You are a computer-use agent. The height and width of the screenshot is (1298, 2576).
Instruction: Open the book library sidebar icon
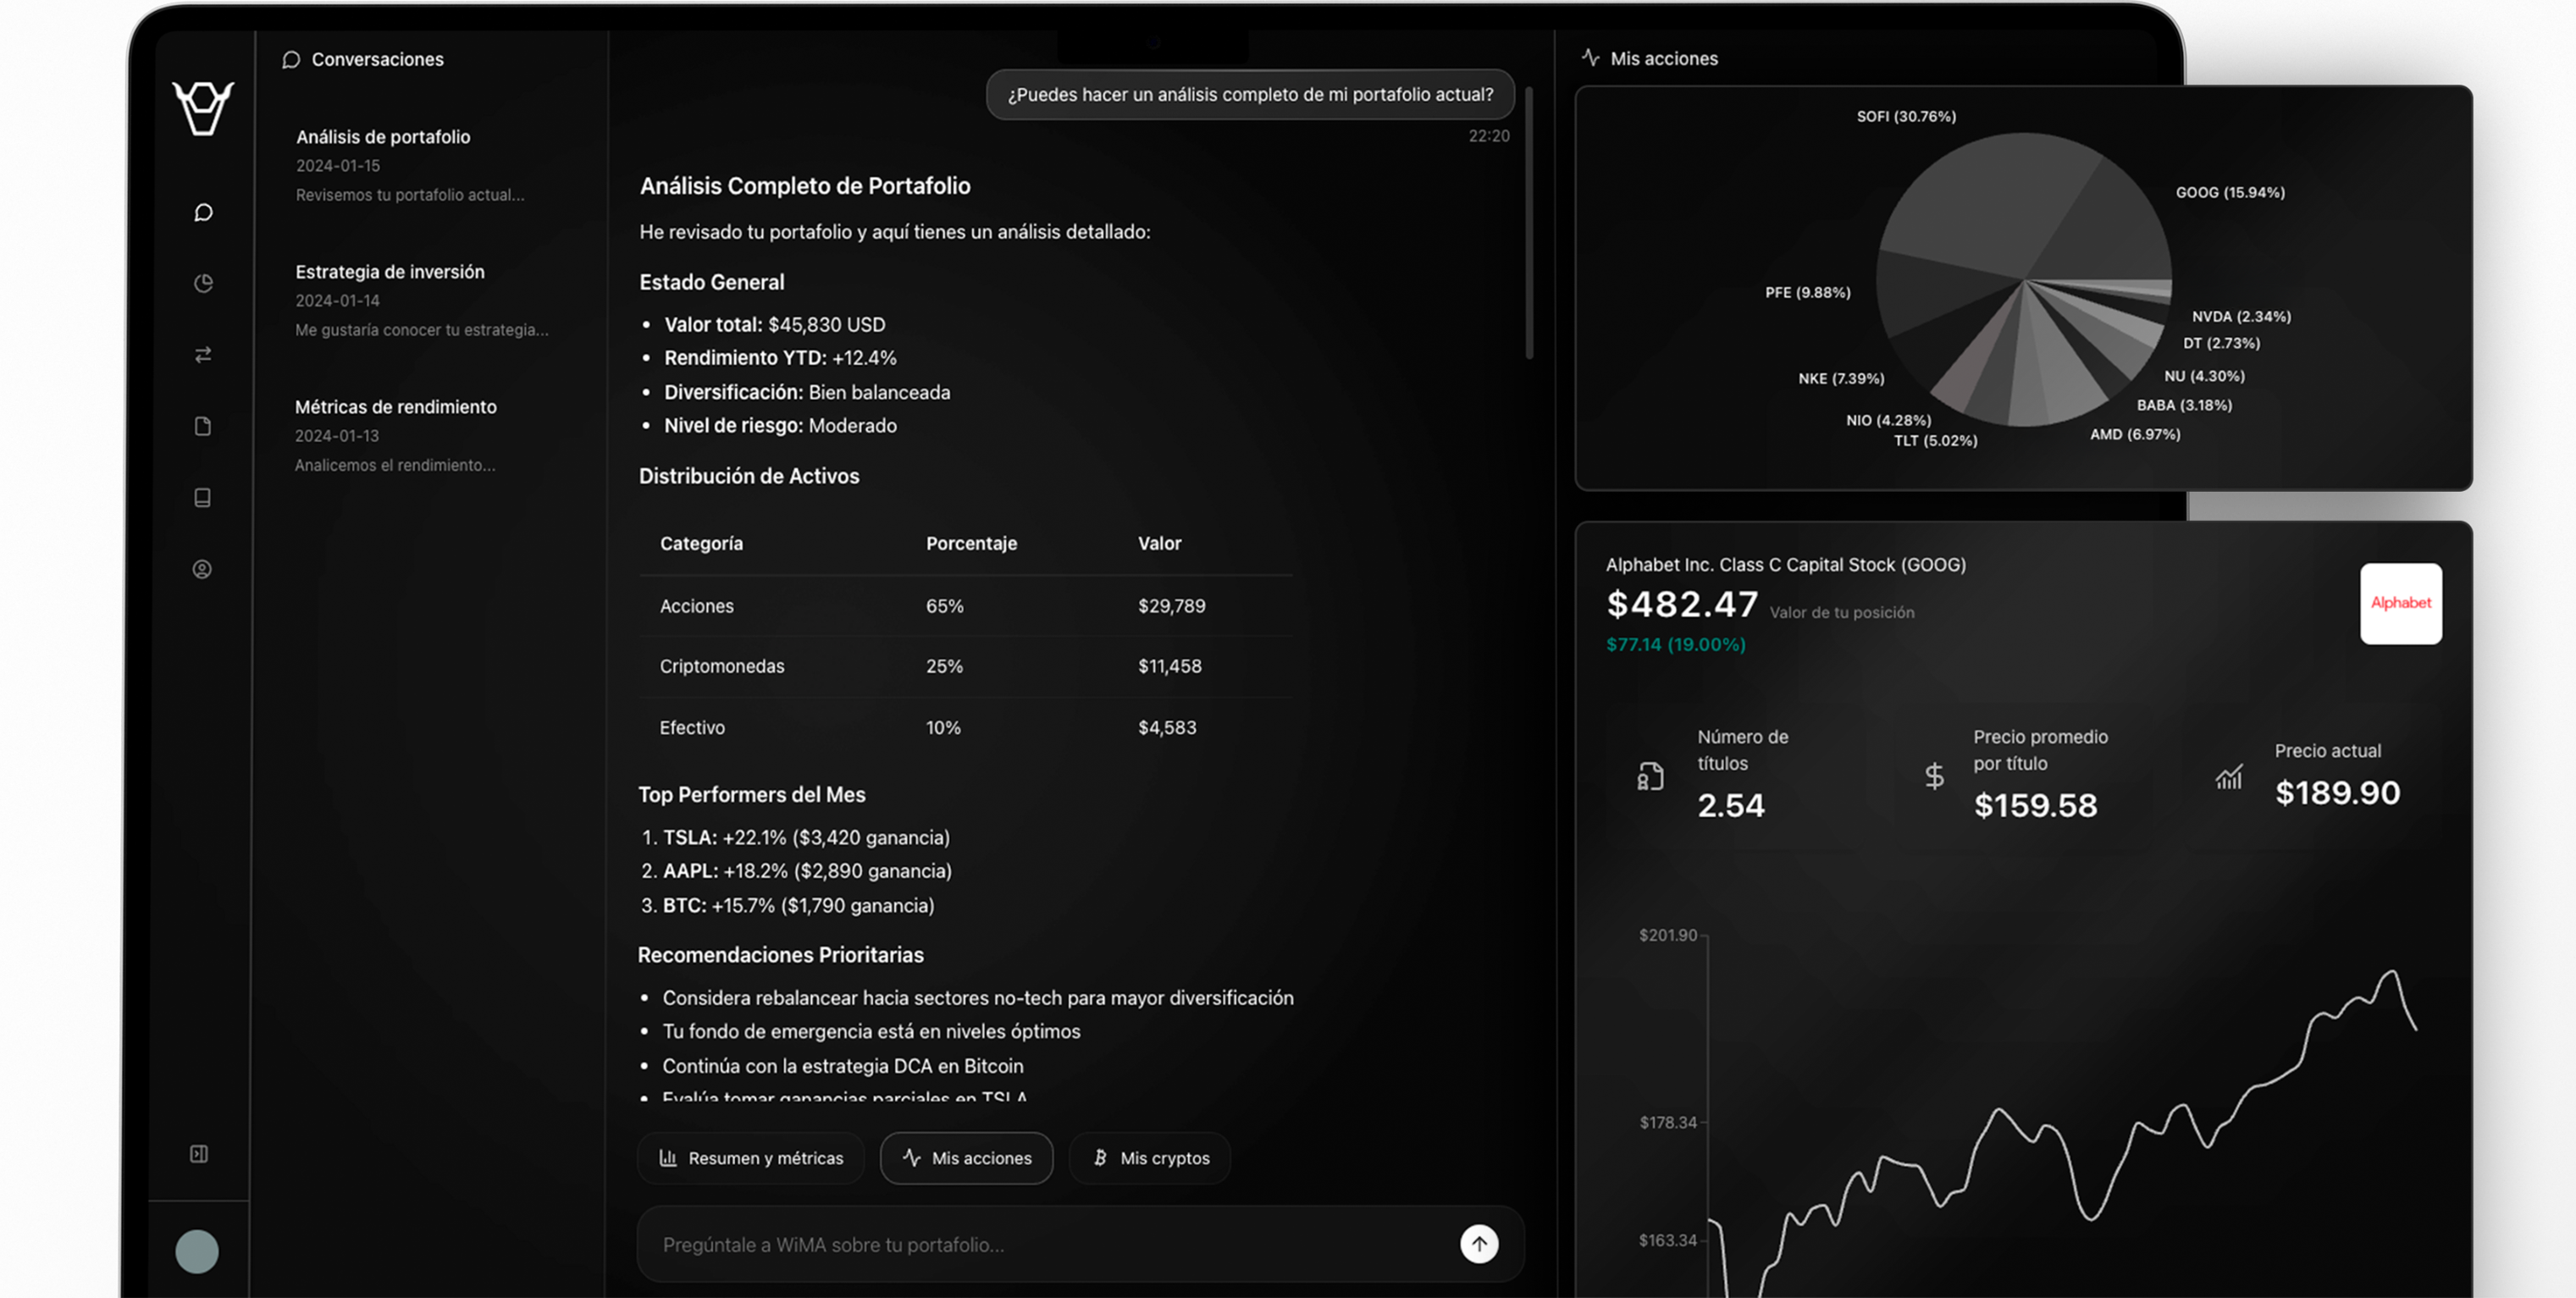pyautogui.click(x=203, y=498)
